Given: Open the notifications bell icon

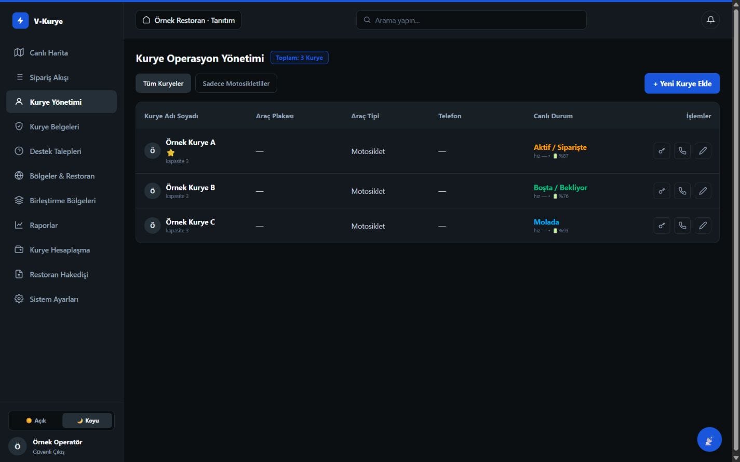Looking at the screenshot, I should pos(710,20).
